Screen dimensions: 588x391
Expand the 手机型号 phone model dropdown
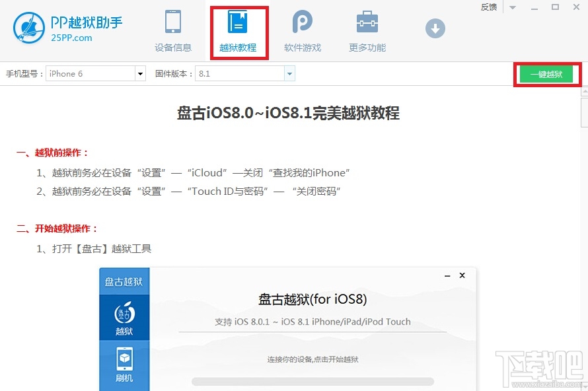[x=140, y=74]
